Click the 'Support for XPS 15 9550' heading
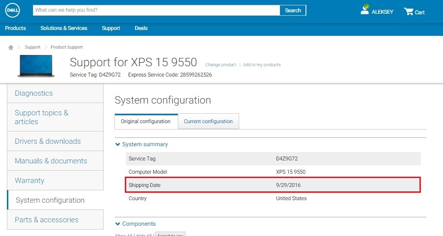This screenshot has height=236, width=443. click(134, 62)
